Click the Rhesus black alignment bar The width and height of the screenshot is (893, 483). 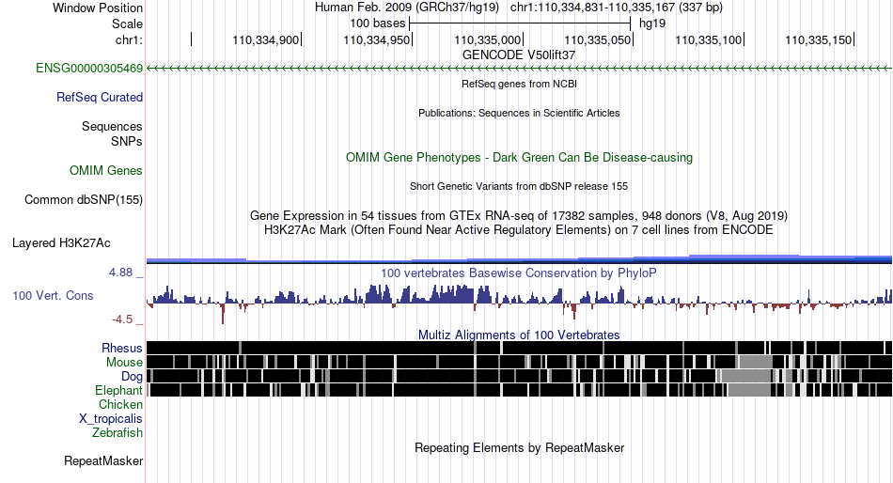coord(519,348)
